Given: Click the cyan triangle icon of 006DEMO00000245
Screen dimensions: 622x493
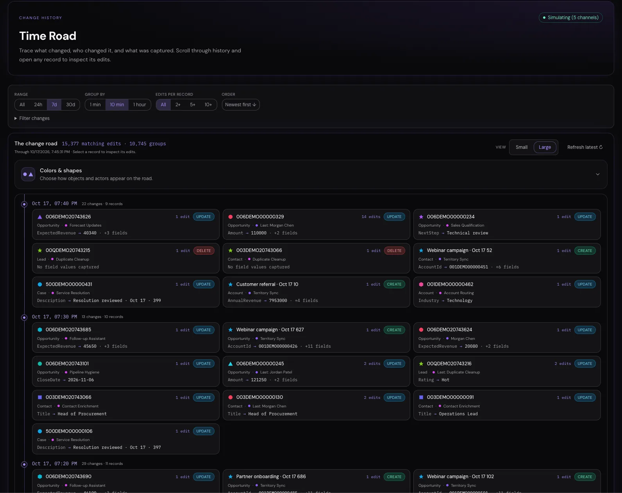Looking at the screenshot, I should click(231, 364).
